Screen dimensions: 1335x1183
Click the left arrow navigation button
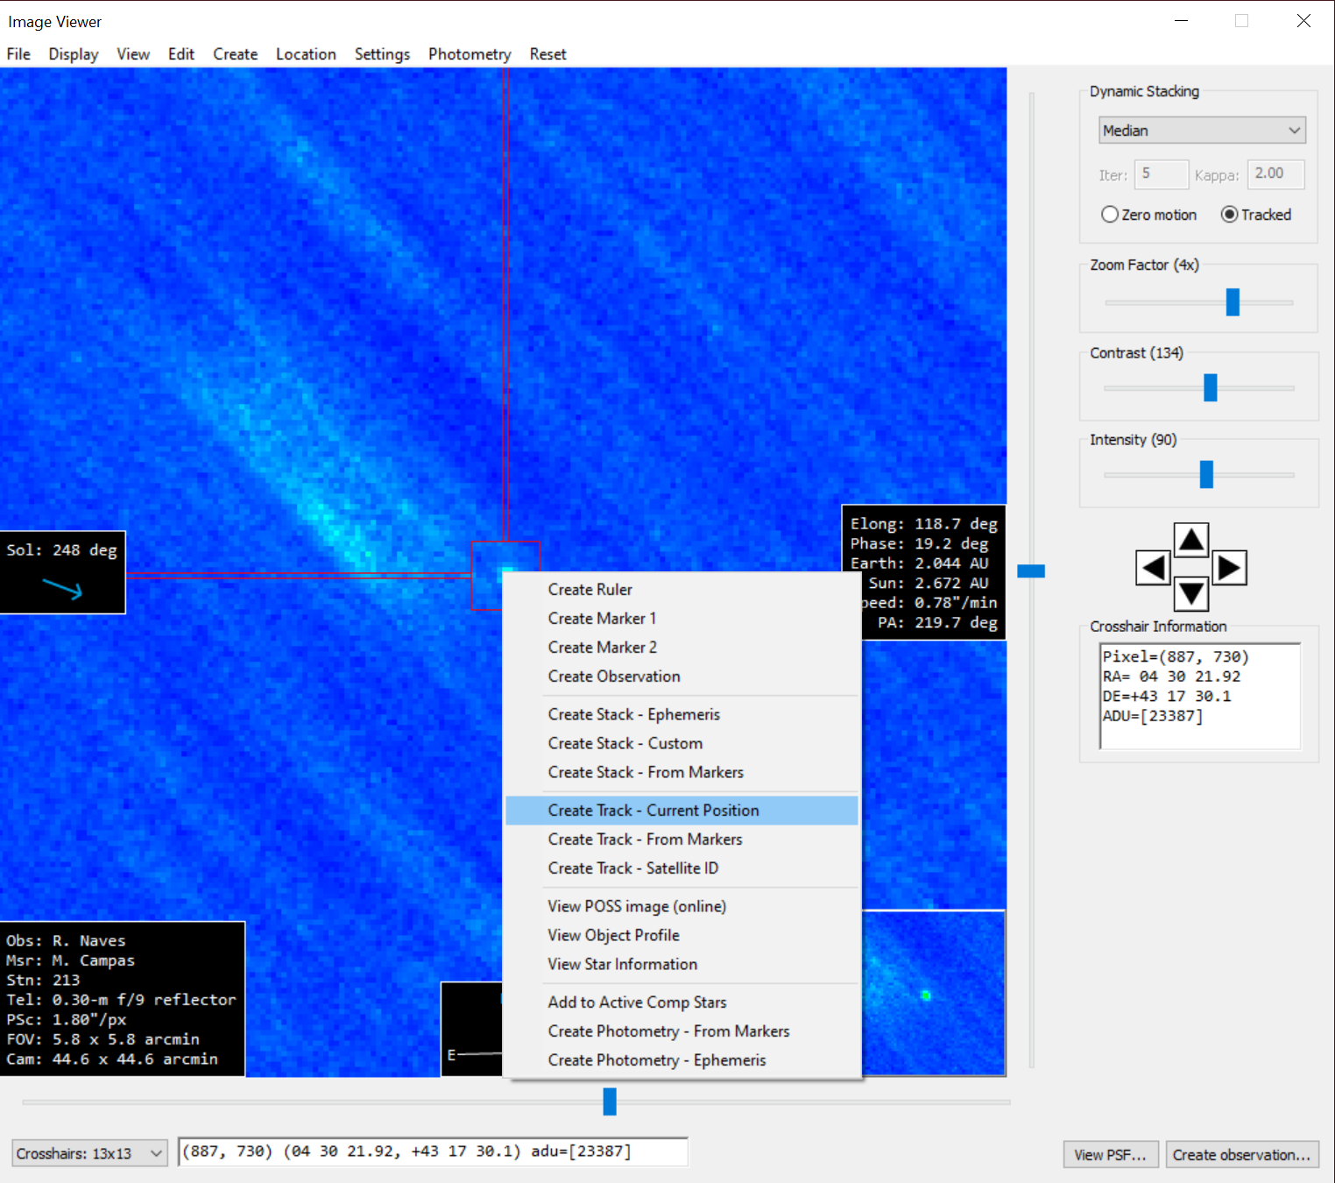coord(1153,568)
